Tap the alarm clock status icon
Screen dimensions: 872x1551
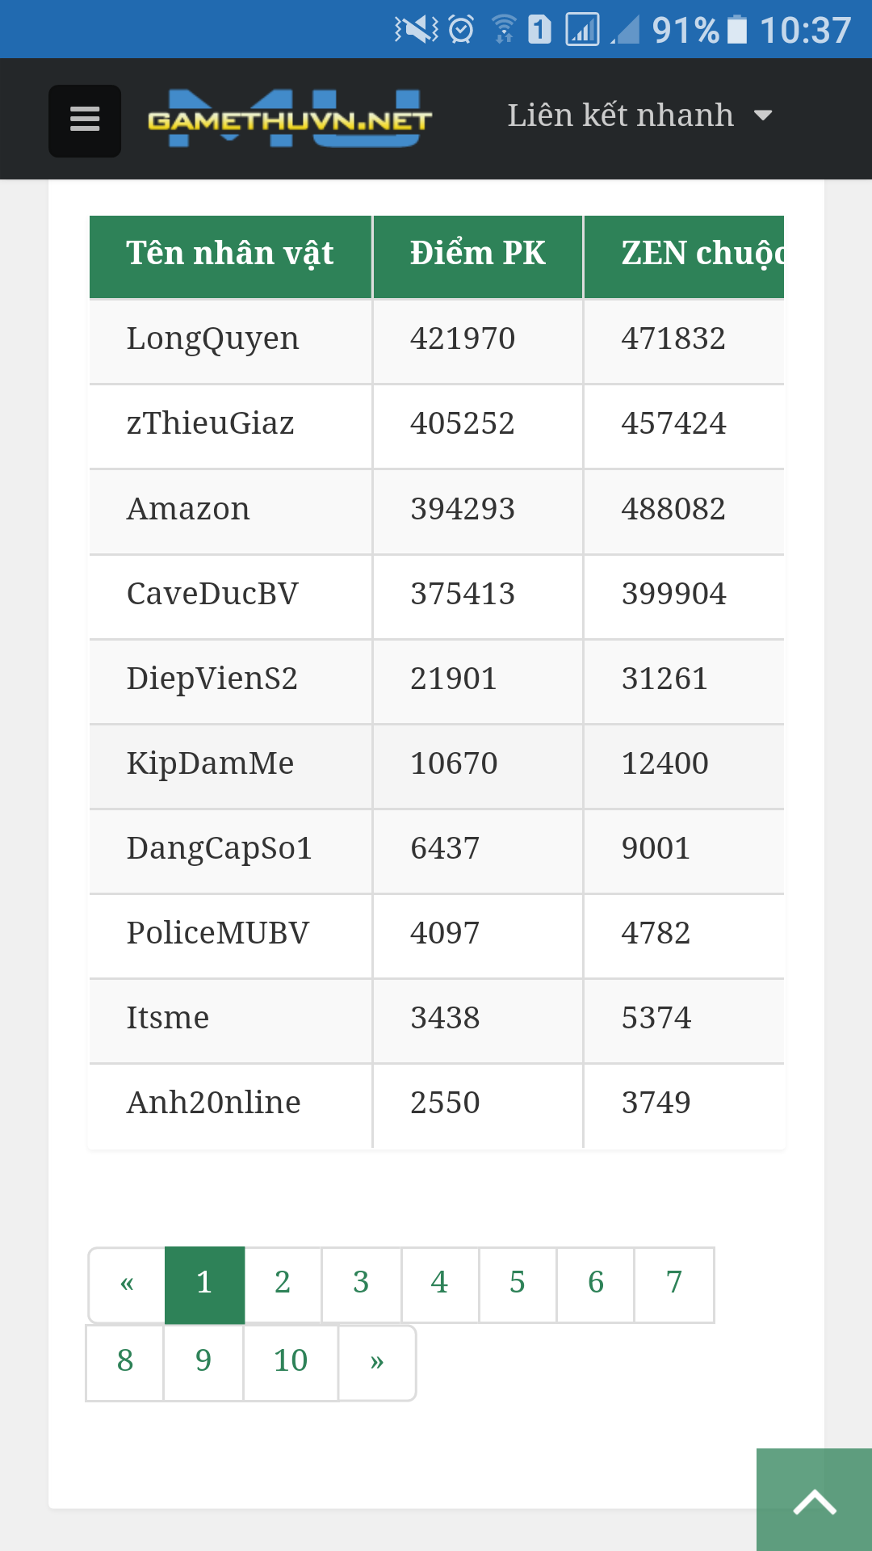tap(461, 30)
